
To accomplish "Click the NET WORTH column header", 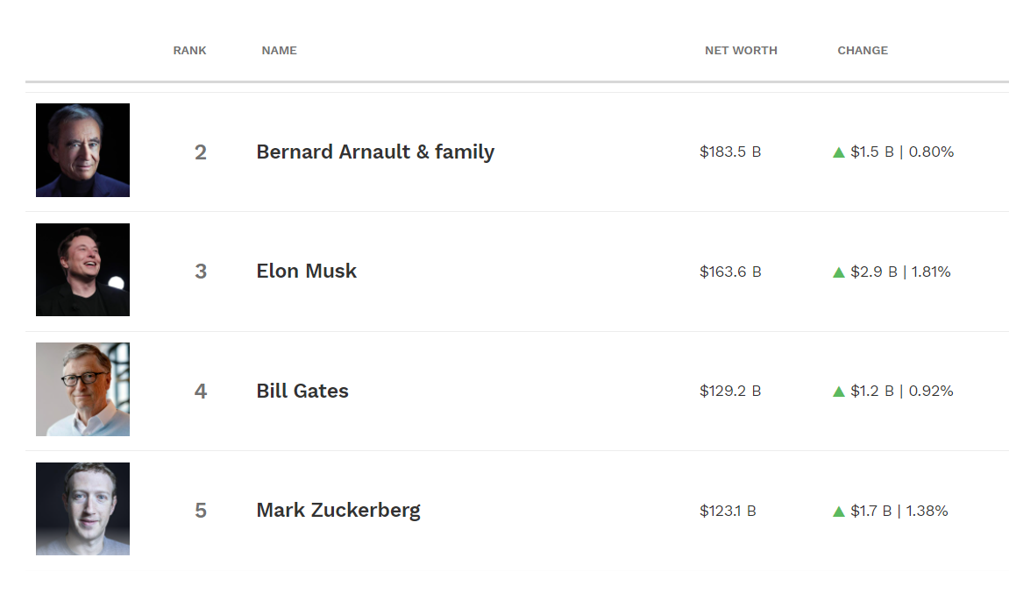I will (741, 51).
